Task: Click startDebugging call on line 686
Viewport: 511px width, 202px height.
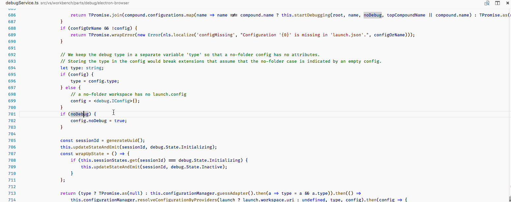Action: 313,15
